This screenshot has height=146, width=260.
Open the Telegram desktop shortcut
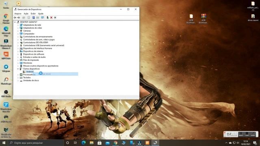point(6,68)
